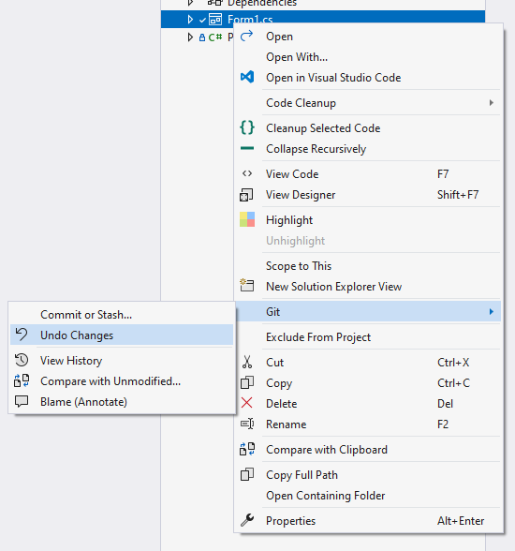Image resolution: width=515 pixels, height=551 pixels.
Task: Select the Git menu entry
Action: point(368,312)
